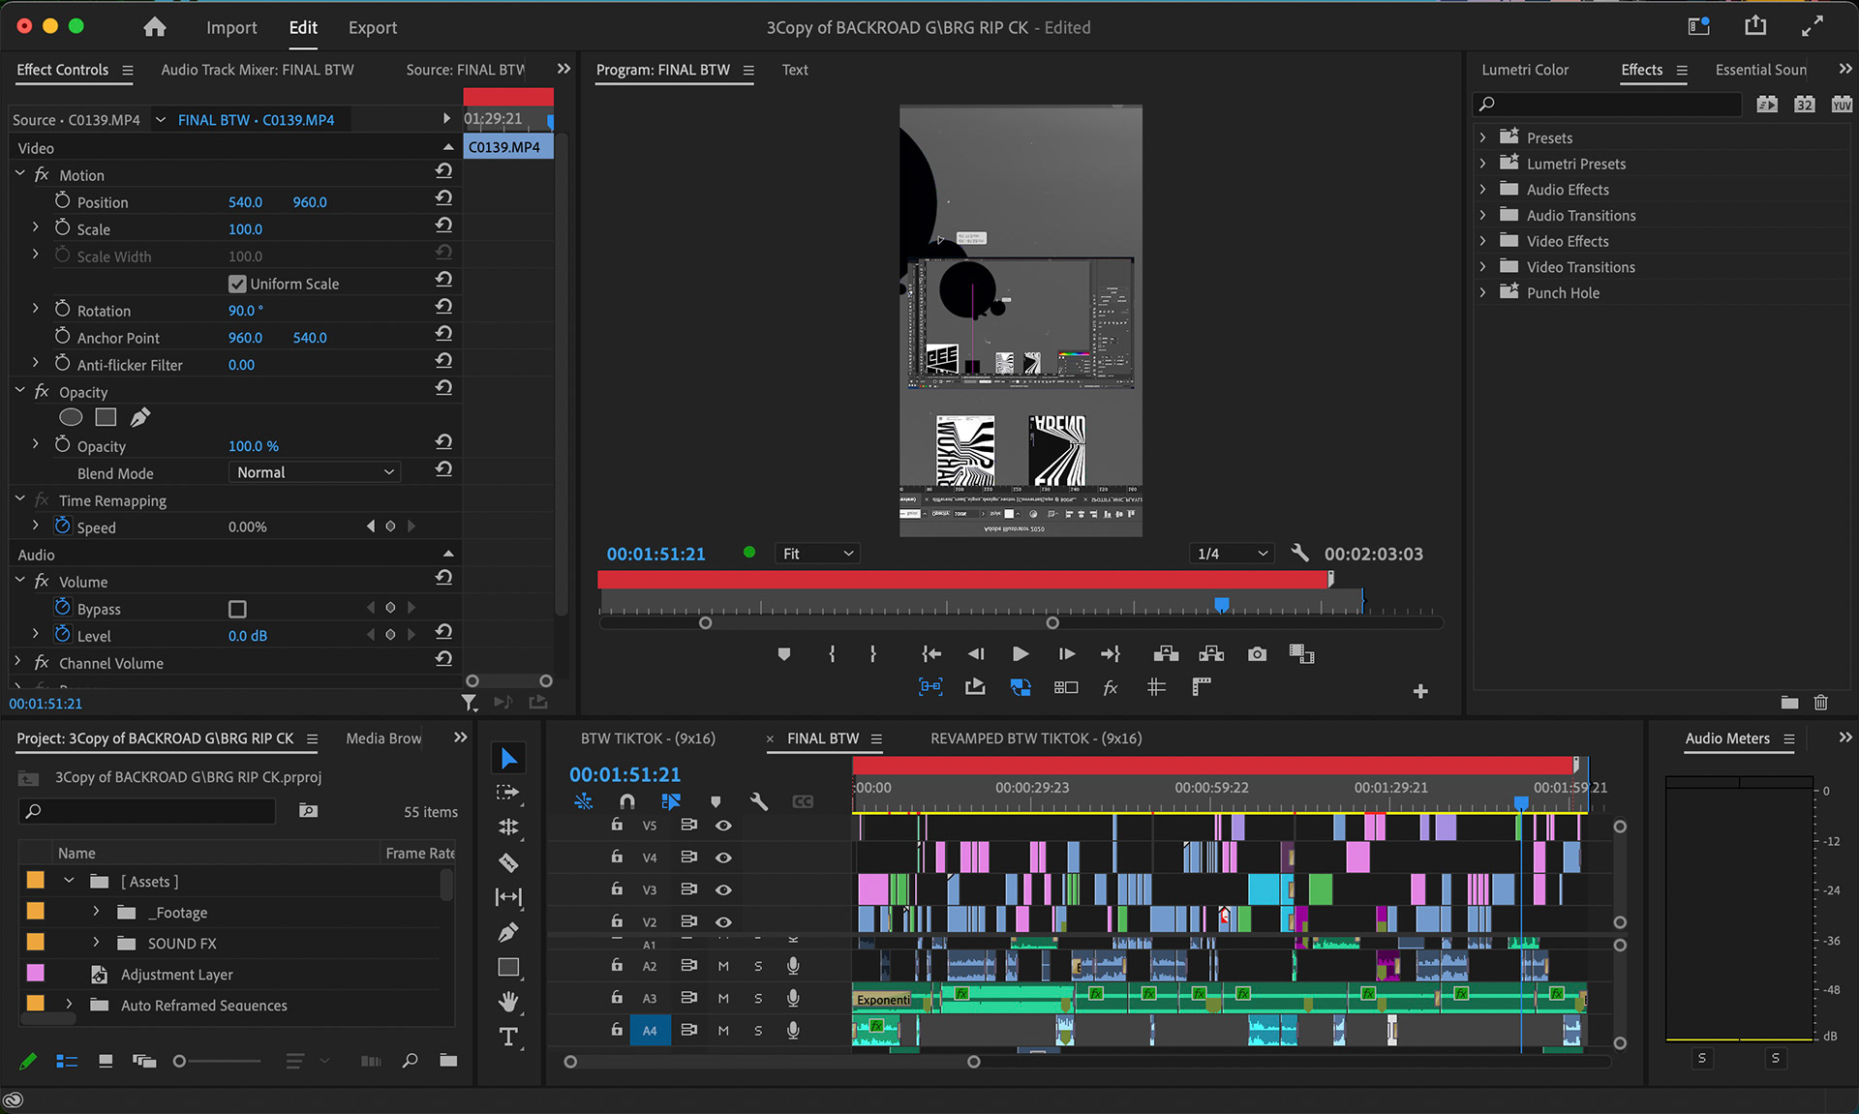The height and width of the screenshot is (1114, 1859).
Task: Open the timeline wrench settings
Action: click(758, 801)
